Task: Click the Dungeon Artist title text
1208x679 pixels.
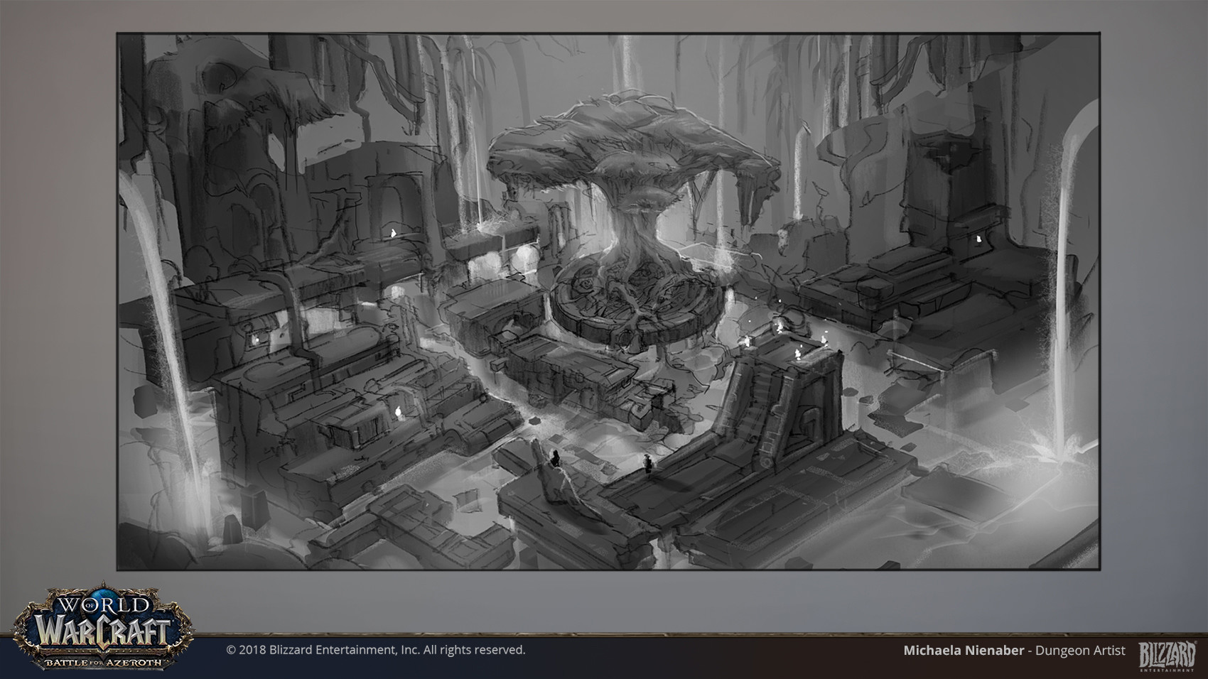Action: coord(1080,651)
